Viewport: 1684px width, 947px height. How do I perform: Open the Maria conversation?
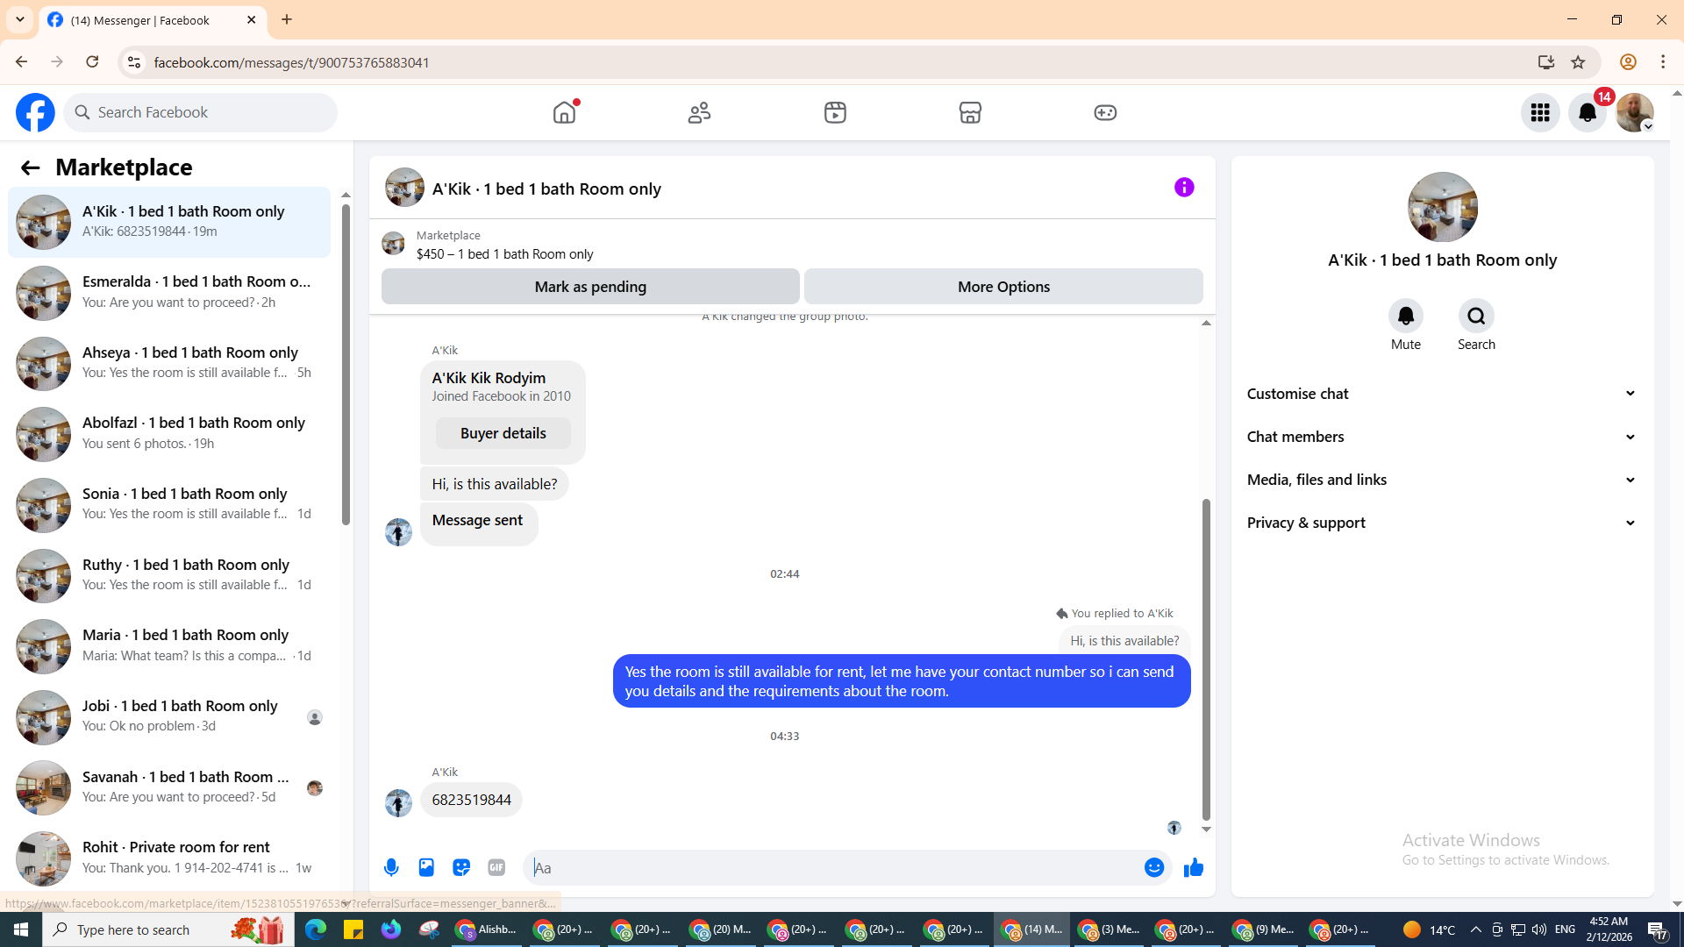[169, 645]
